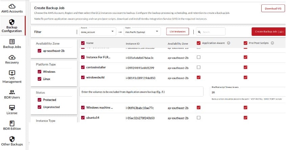
Task: Click Pre/Post script Timeout field
Action: (x=247, y=92)
